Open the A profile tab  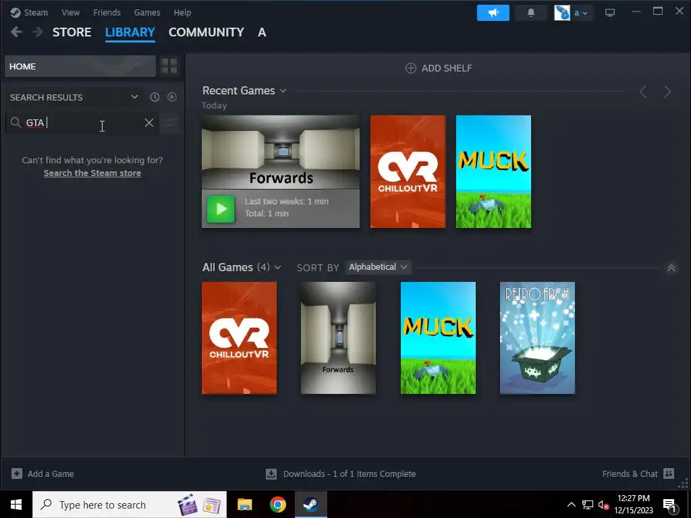262,32
